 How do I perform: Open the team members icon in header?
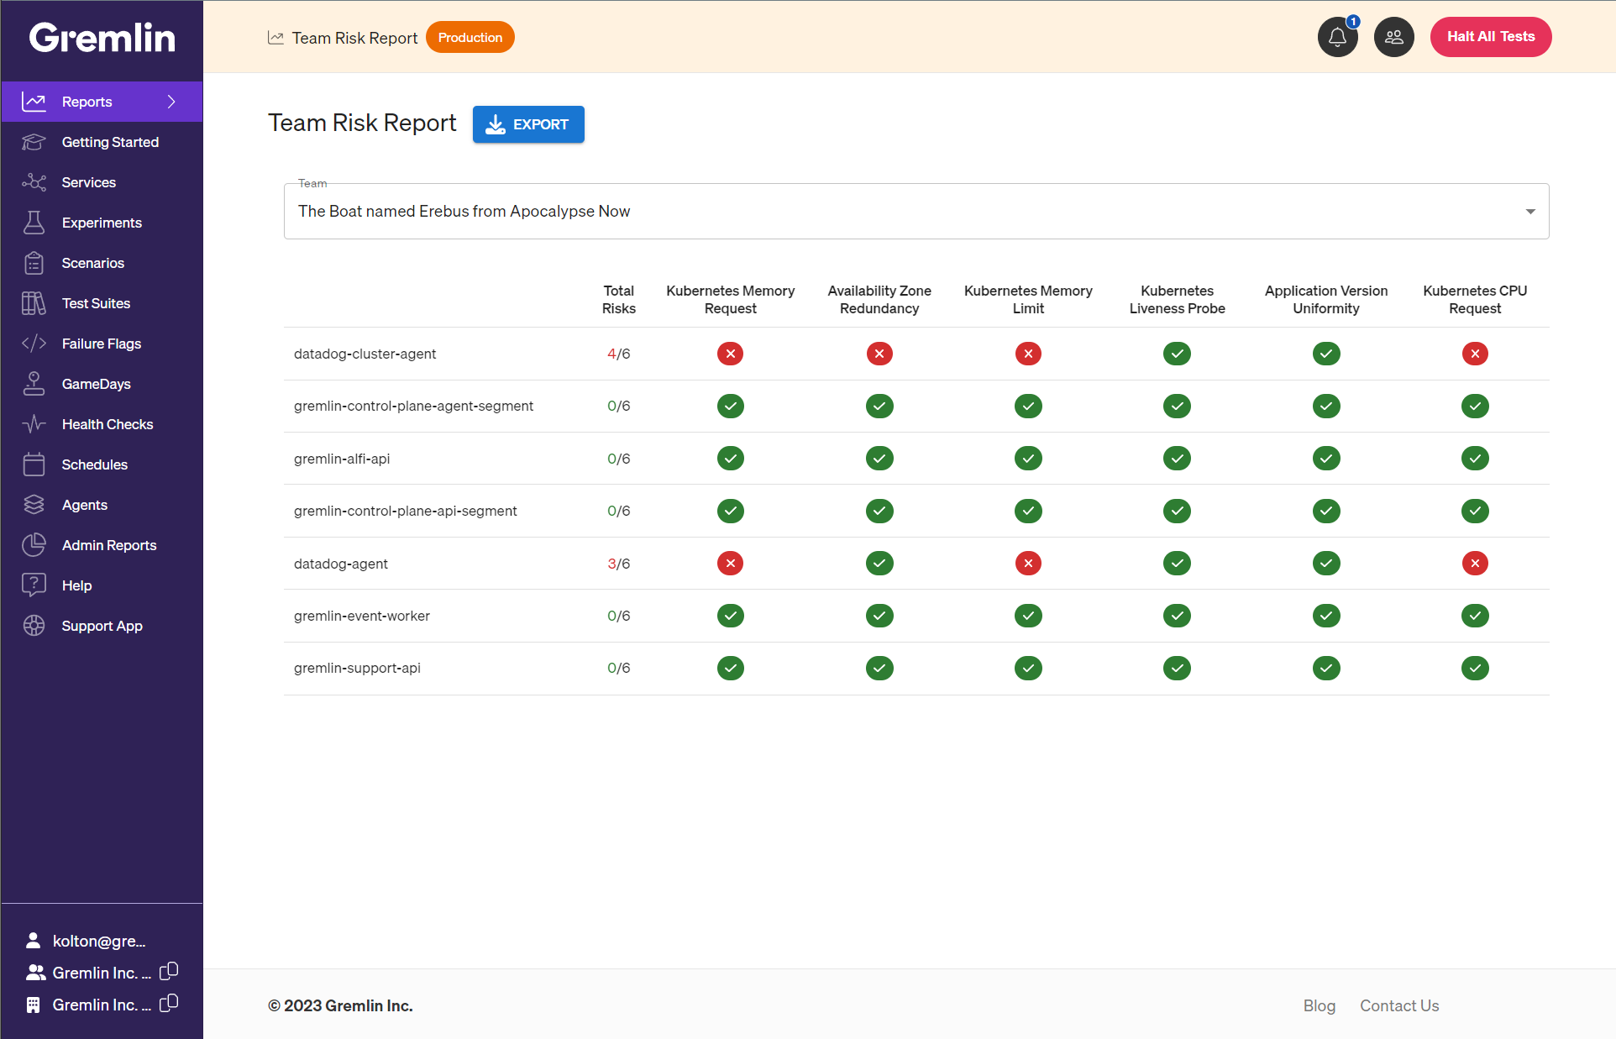coord(1393,37)
